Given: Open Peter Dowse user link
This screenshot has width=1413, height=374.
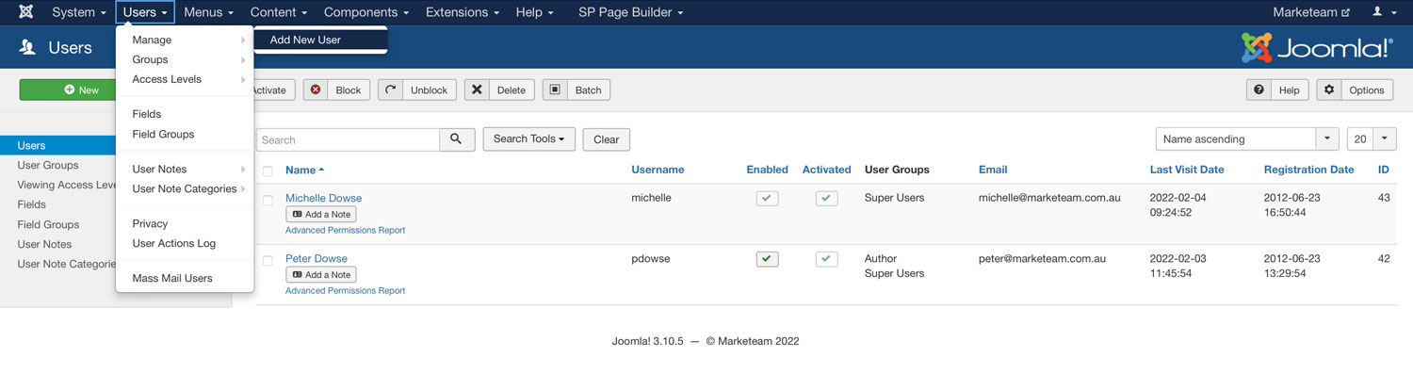Looking at the screenshot, I should click(x=316, y=258).
